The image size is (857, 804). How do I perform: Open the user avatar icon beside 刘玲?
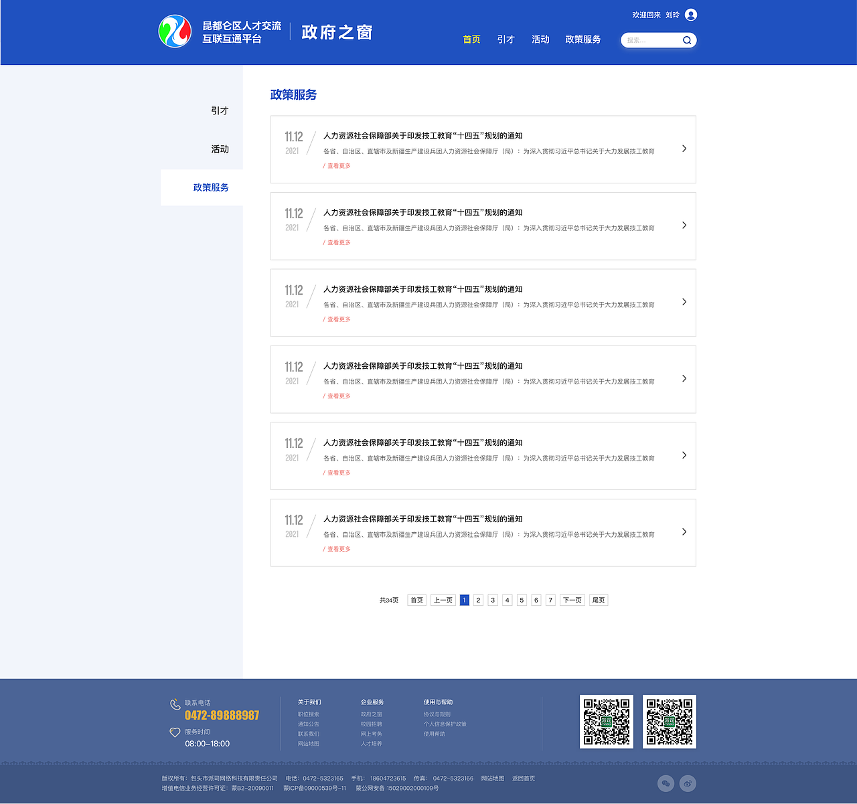click(692, 14)
